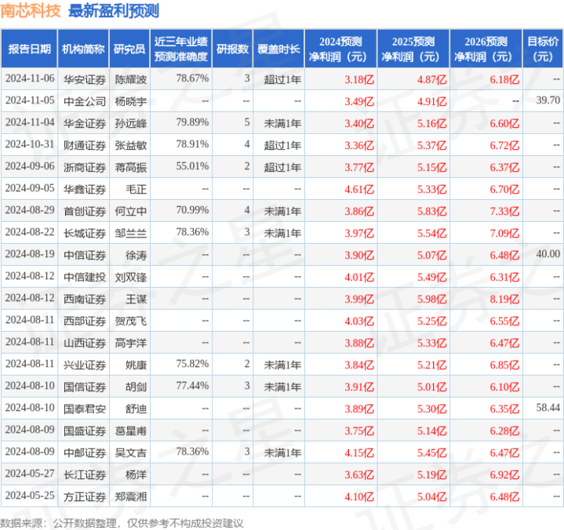Image resolution: width=564 pixels, height=530 pixels.
Task: Click the 最新盈利预测 heading
Action: tap(114, 11)
